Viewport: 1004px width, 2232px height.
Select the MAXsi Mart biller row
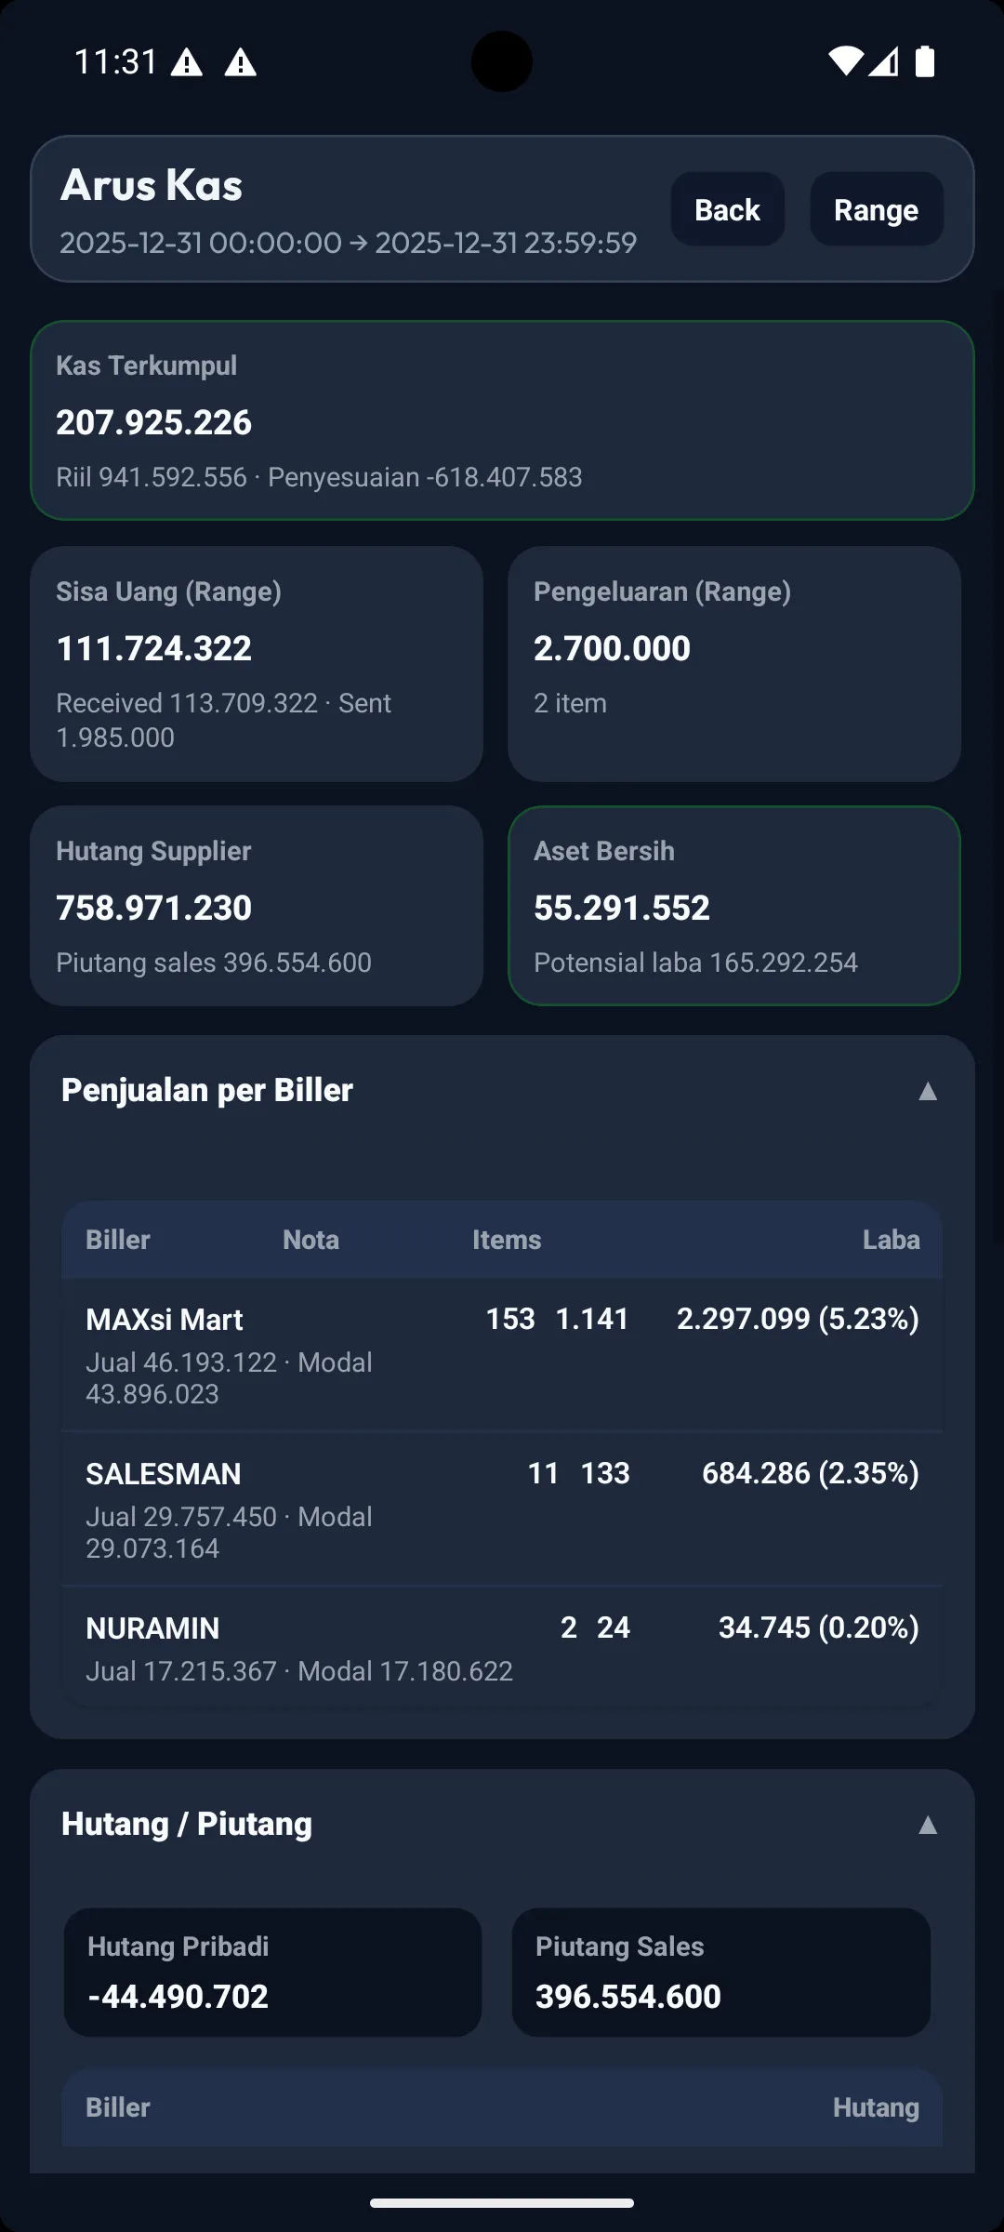(502, 1354)
